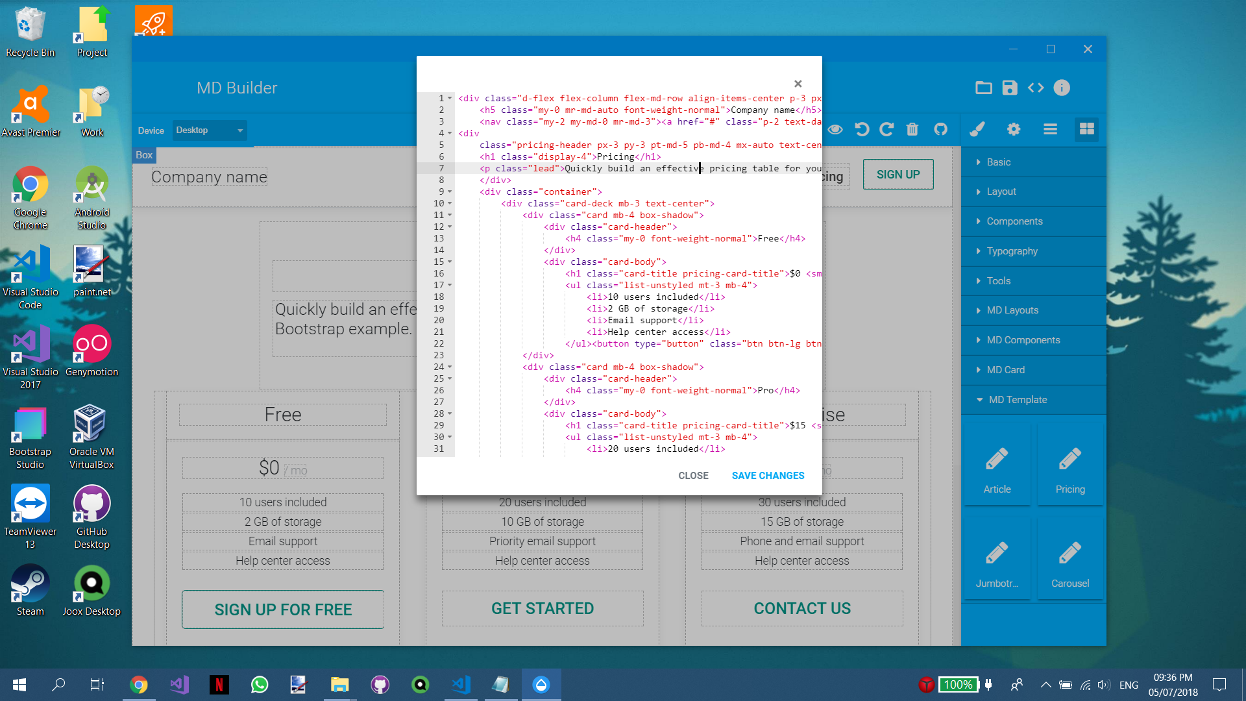This screenshot has height=701, width=1246.
Task: Click the settings gear icon in toolbar
Action: (x=1013, y=129)
